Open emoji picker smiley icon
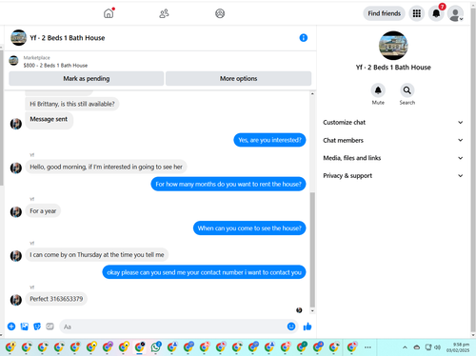Image resolution: width=476 pixels, height=356 pixels. [x=291, y=326]
